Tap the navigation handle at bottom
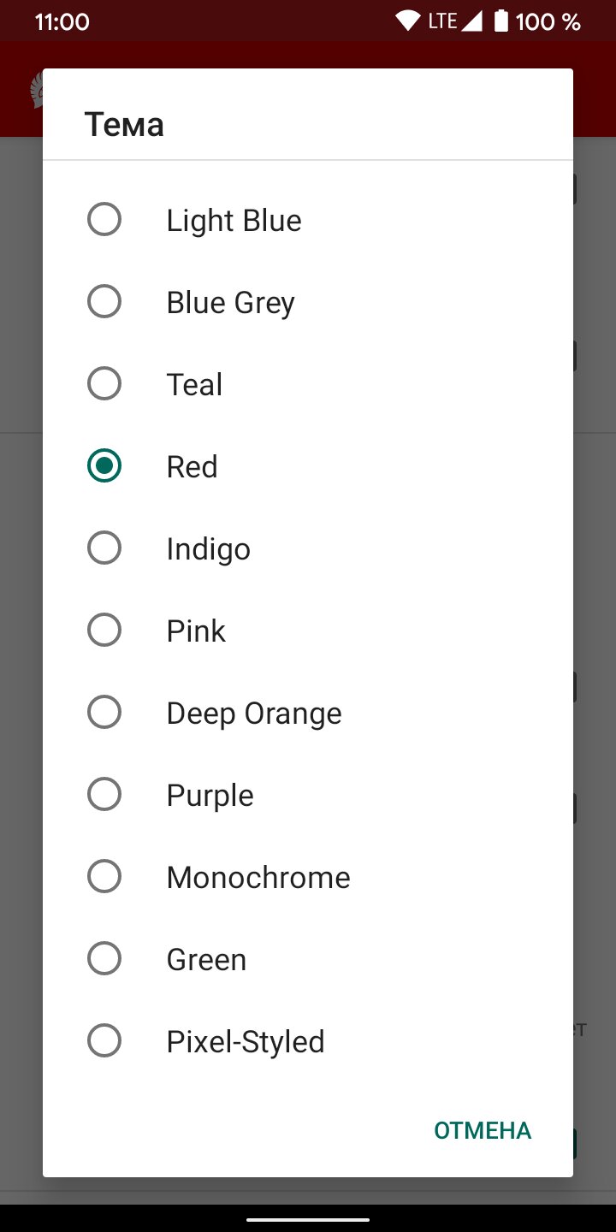The height and width of the screenshot is (1232, 616). click(x=308, y=1220)
